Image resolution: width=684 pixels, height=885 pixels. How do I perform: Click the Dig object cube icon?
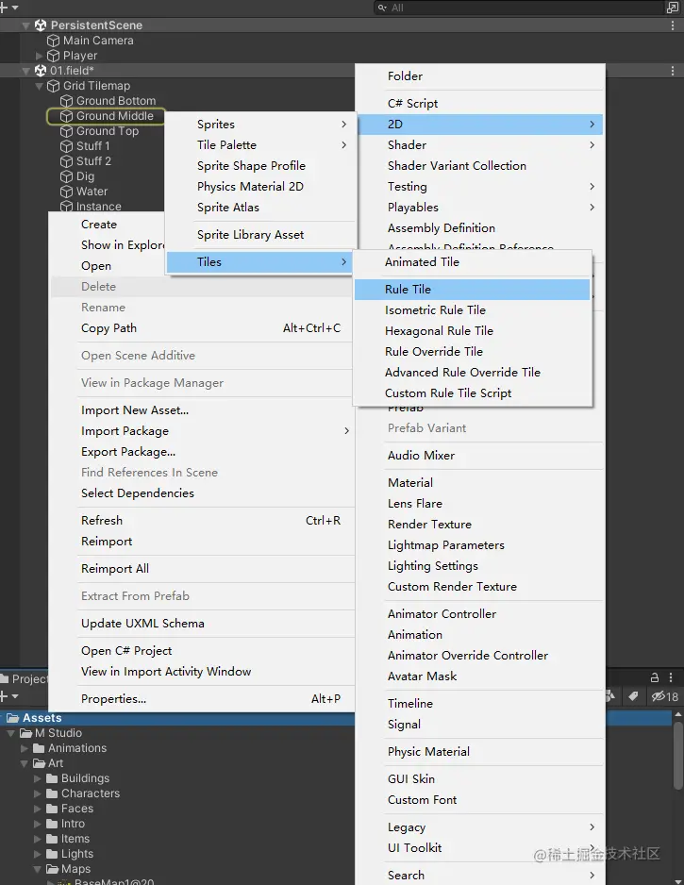coord(67,176)
